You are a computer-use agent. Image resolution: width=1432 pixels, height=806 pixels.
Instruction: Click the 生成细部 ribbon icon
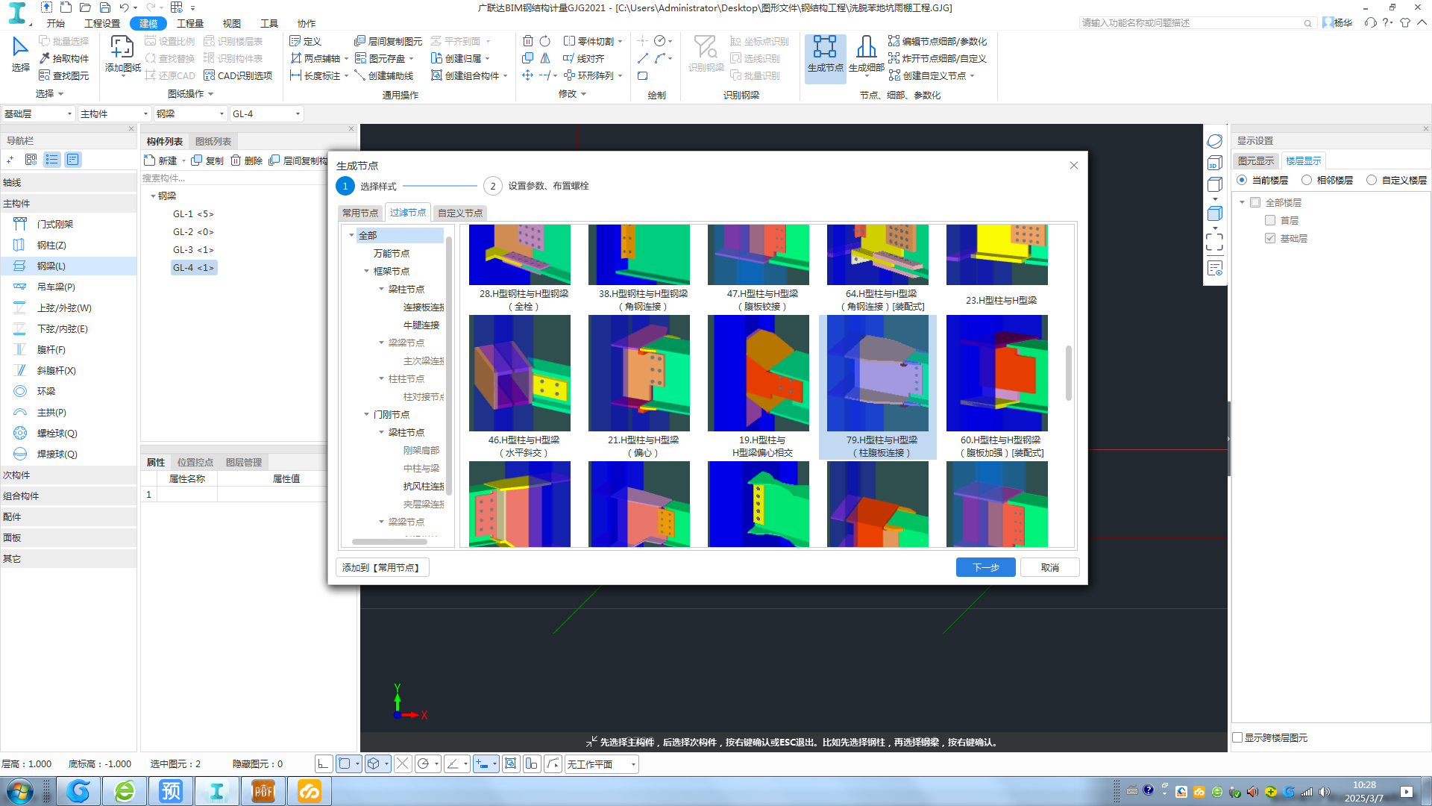click(866, 54)
